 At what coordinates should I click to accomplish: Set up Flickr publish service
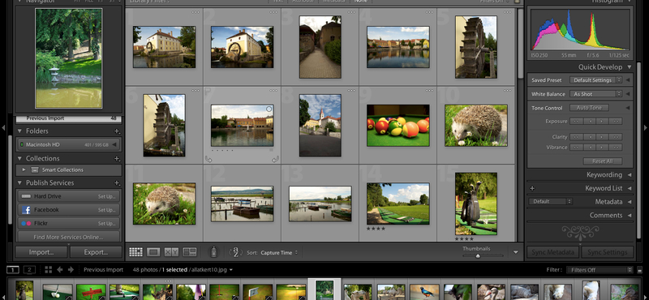tap(107, 224)
